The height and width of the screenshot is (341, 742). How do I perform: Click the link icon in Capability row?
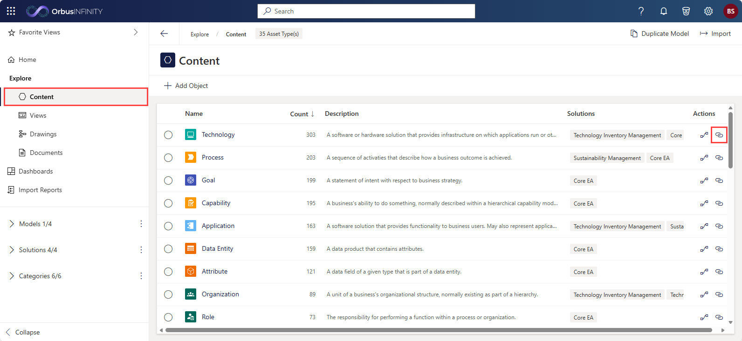tap(719, 203)
